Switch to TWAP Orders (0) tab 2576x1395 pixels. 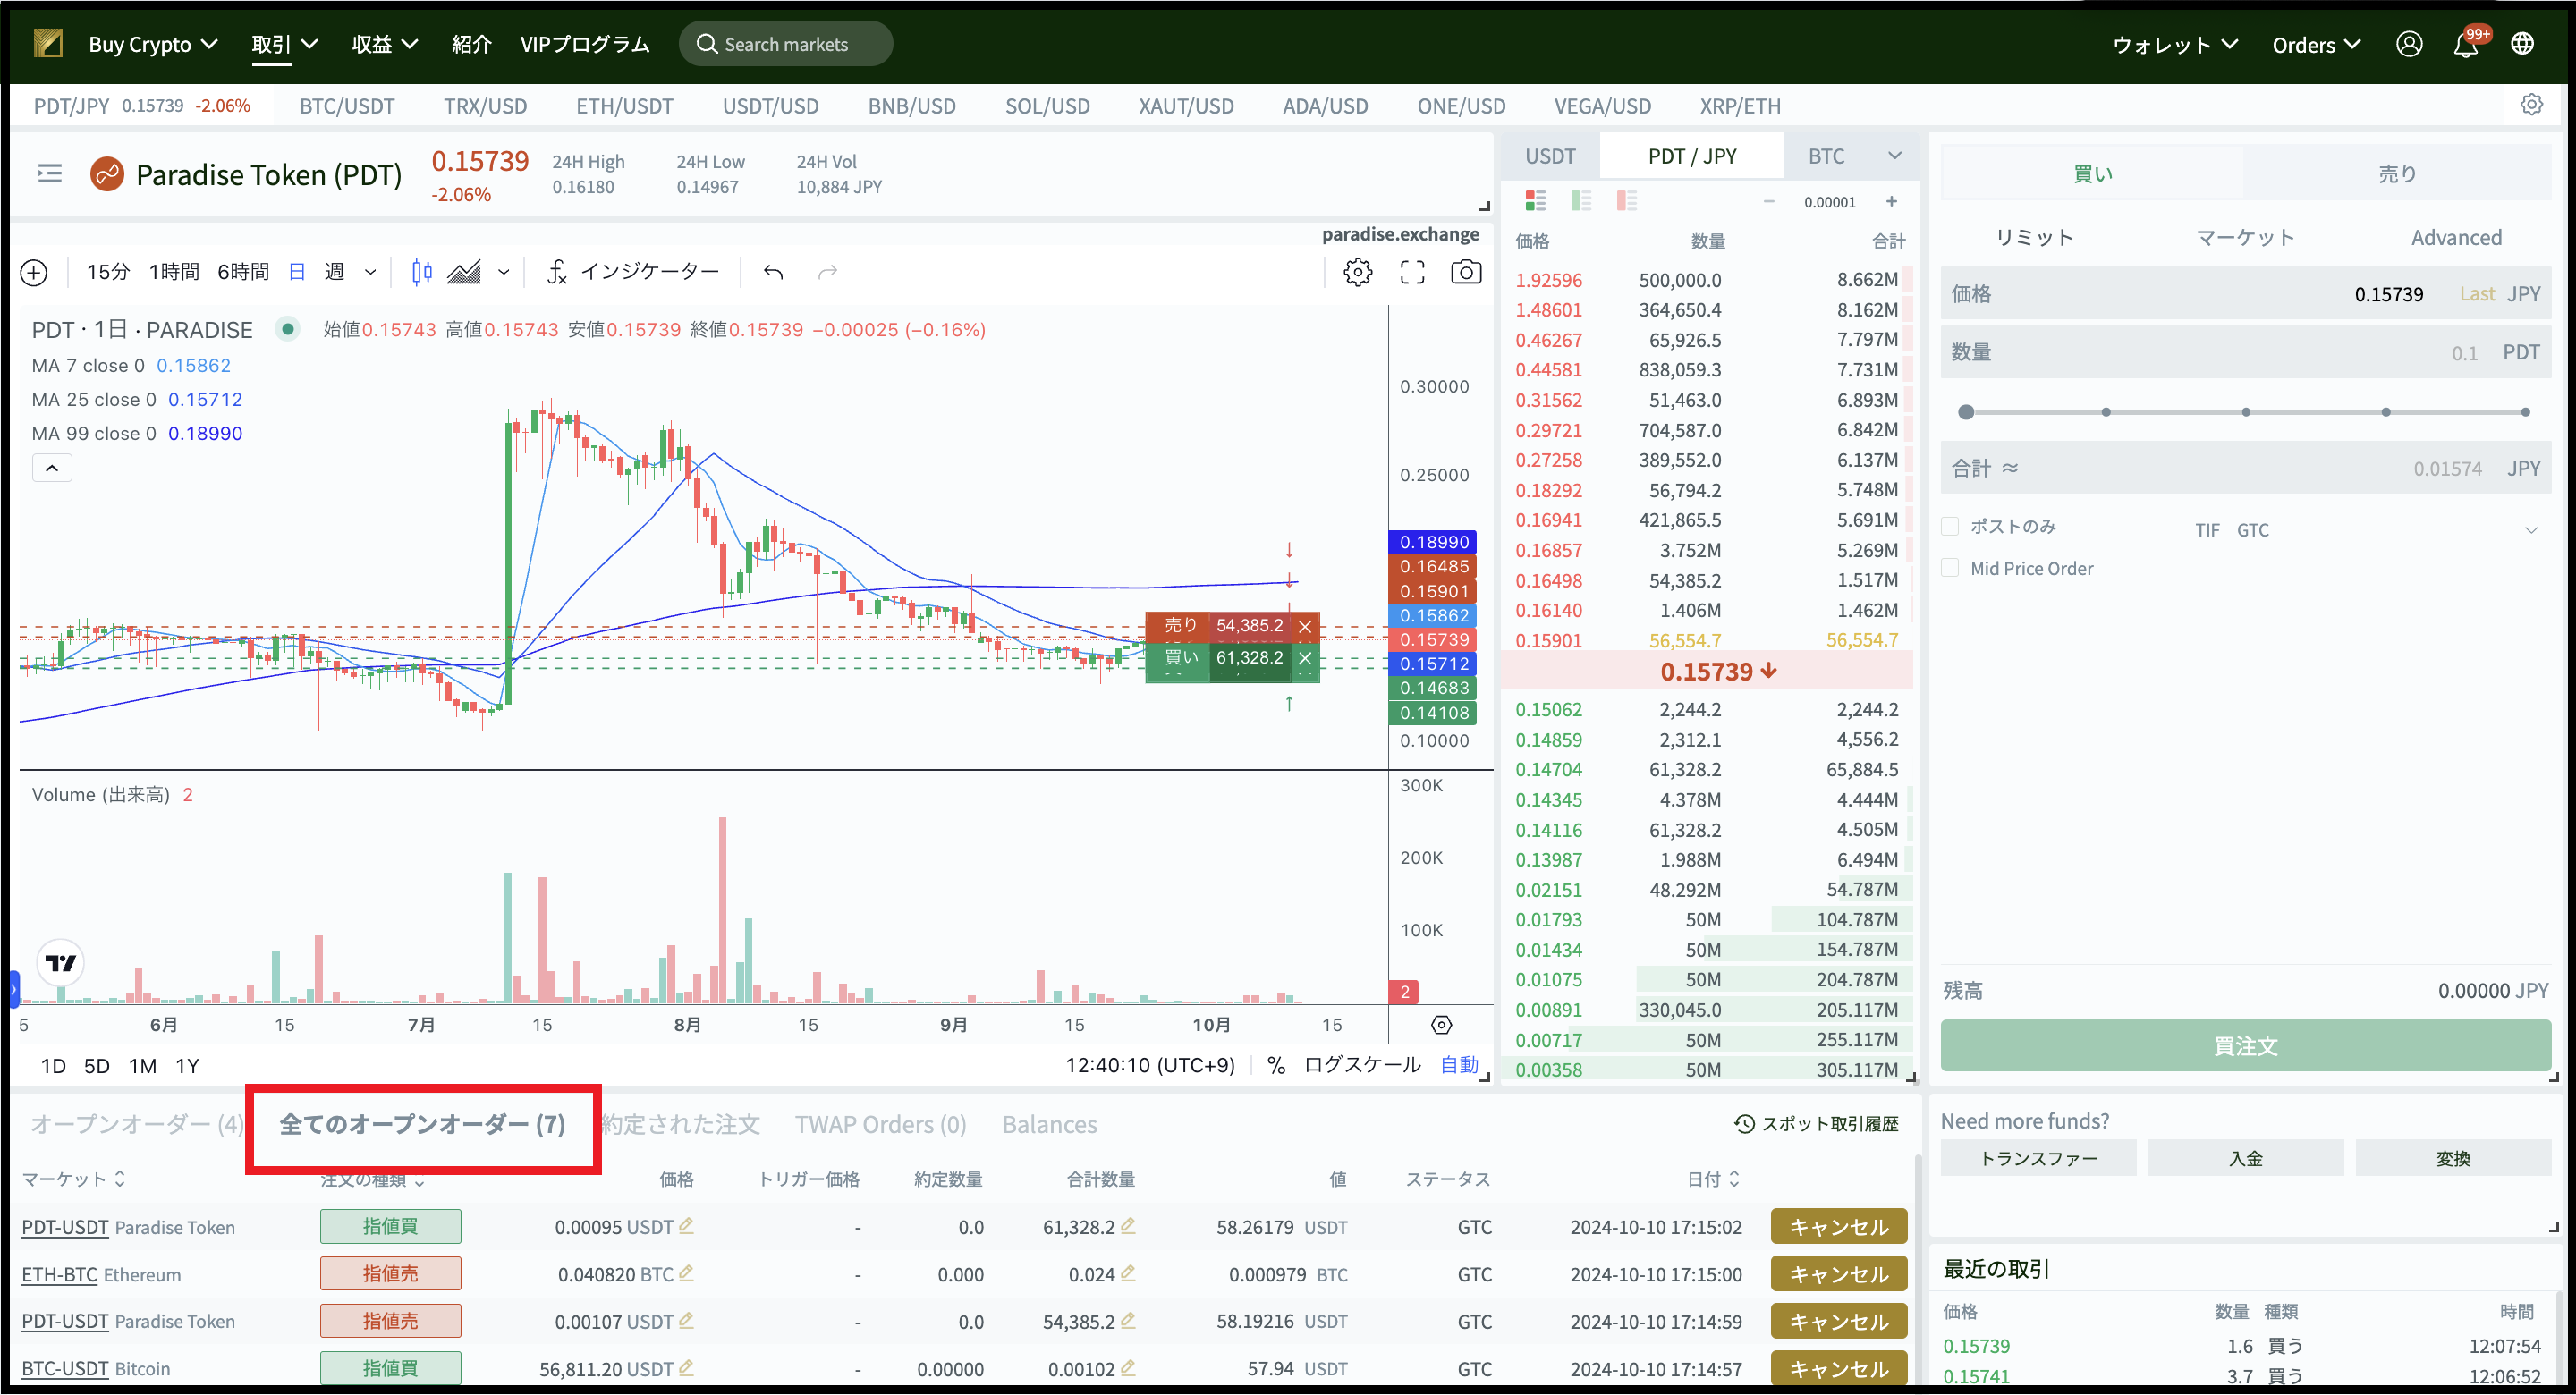click(x=881, y=1124)
